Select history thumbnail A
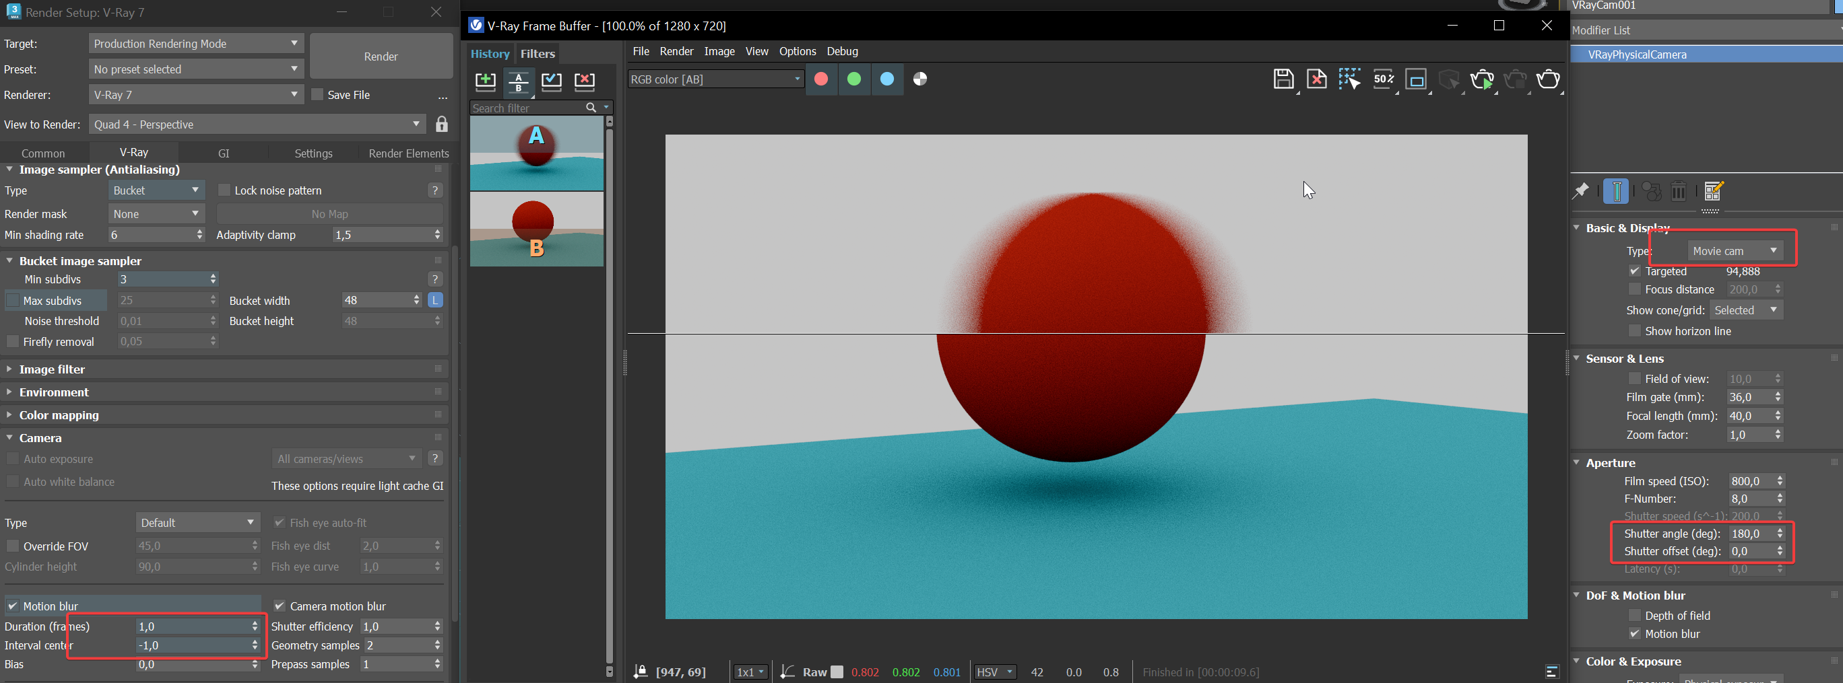This screenshot has width=1843, height=683. pyautogui.click(x=537, y=153)
